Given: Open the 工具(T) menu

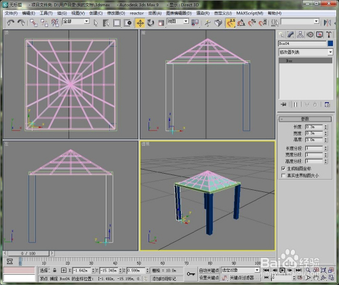Looking at the screenshot, I should pyautogui.click(x=46, y=13).
